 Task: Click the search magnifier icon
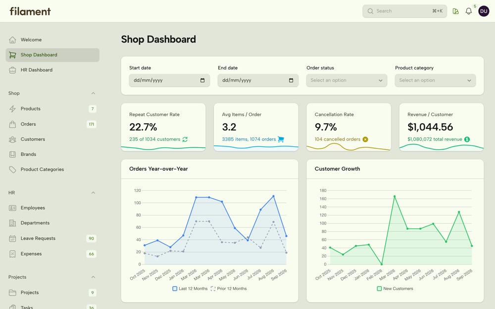[x=370, y=11]
